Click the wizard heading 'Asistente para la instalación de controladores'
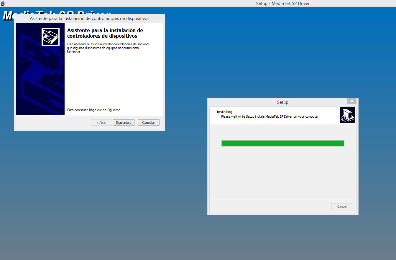Image resolution: width=396 pixels, height=260 pixels. click(x=105, y=33)
